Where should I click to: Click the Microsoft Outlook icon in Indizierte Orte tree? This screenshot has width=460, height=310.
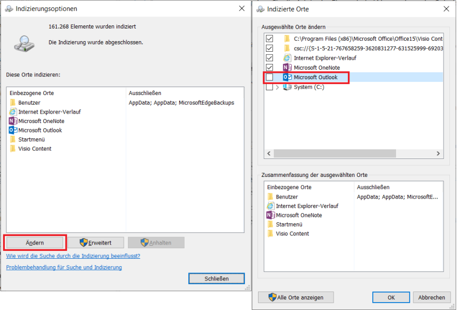[287, 78]
